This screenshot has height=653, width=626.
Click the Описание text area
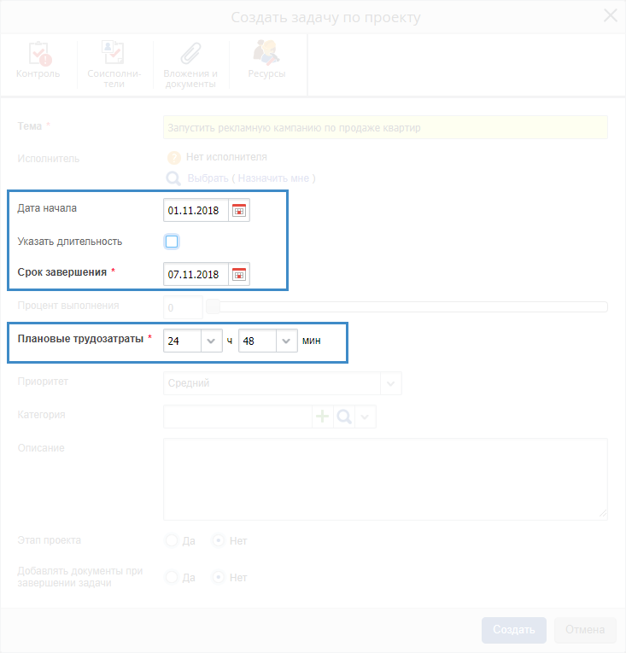tap(385, 479)
